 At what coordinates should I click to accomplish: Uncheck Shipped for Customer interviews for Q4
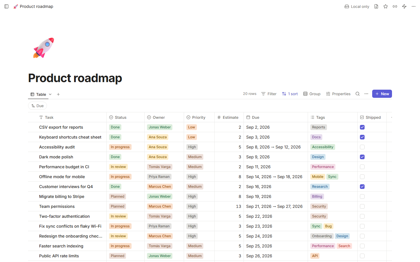point(362,187)
